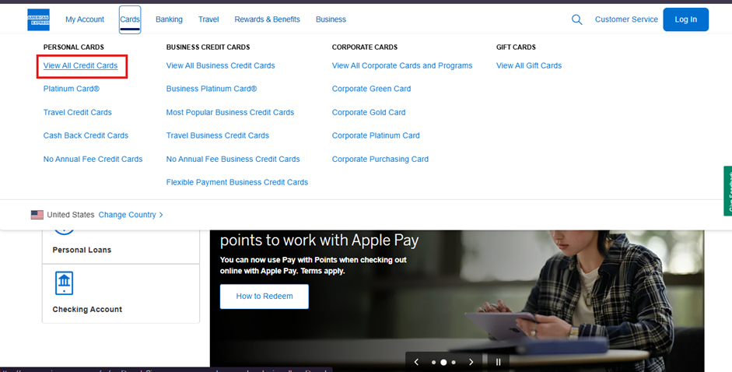
Task: Open Checking Account tile label
Action: coord(87,310)
